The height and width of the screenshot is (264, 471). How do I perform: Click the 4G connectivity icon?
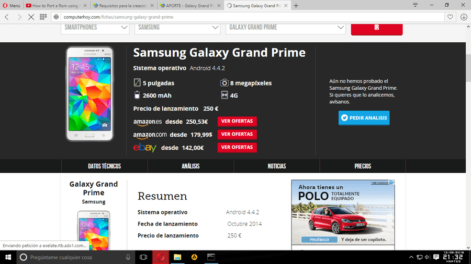[x=225, y=95]
